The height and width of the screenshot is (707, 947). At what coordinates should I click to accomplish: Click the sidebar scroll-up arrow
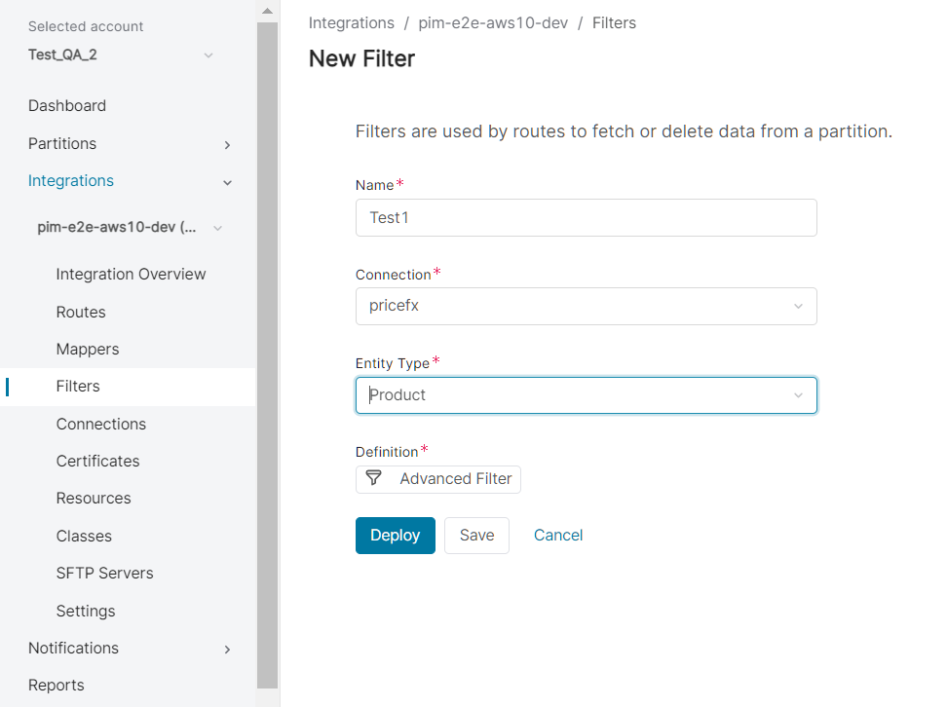click(268, 11)
